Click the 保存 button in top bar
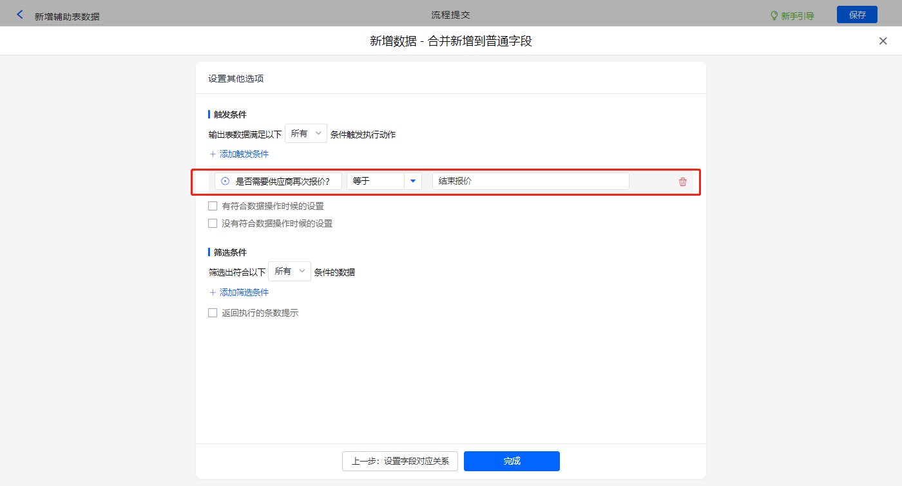Screen dimensions: 902x486 point(857,15)
